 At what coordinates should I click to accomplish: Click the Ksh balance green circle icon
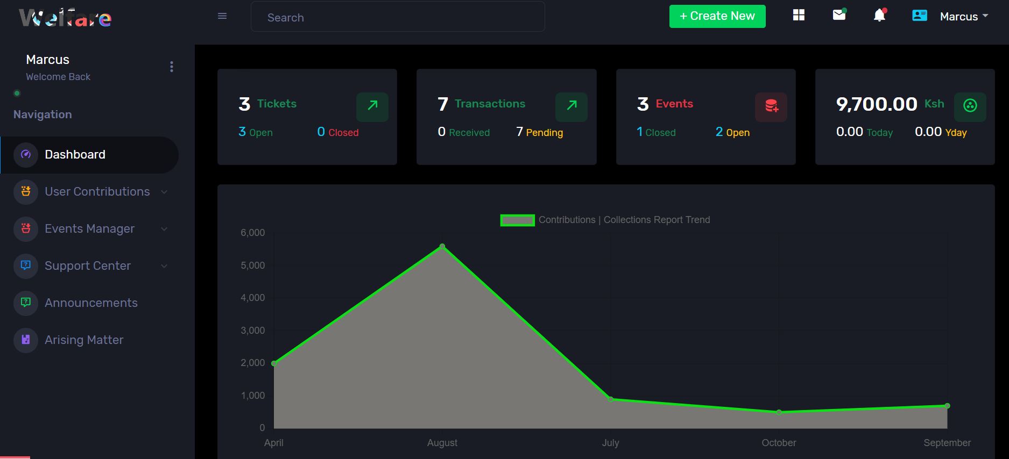970,106
